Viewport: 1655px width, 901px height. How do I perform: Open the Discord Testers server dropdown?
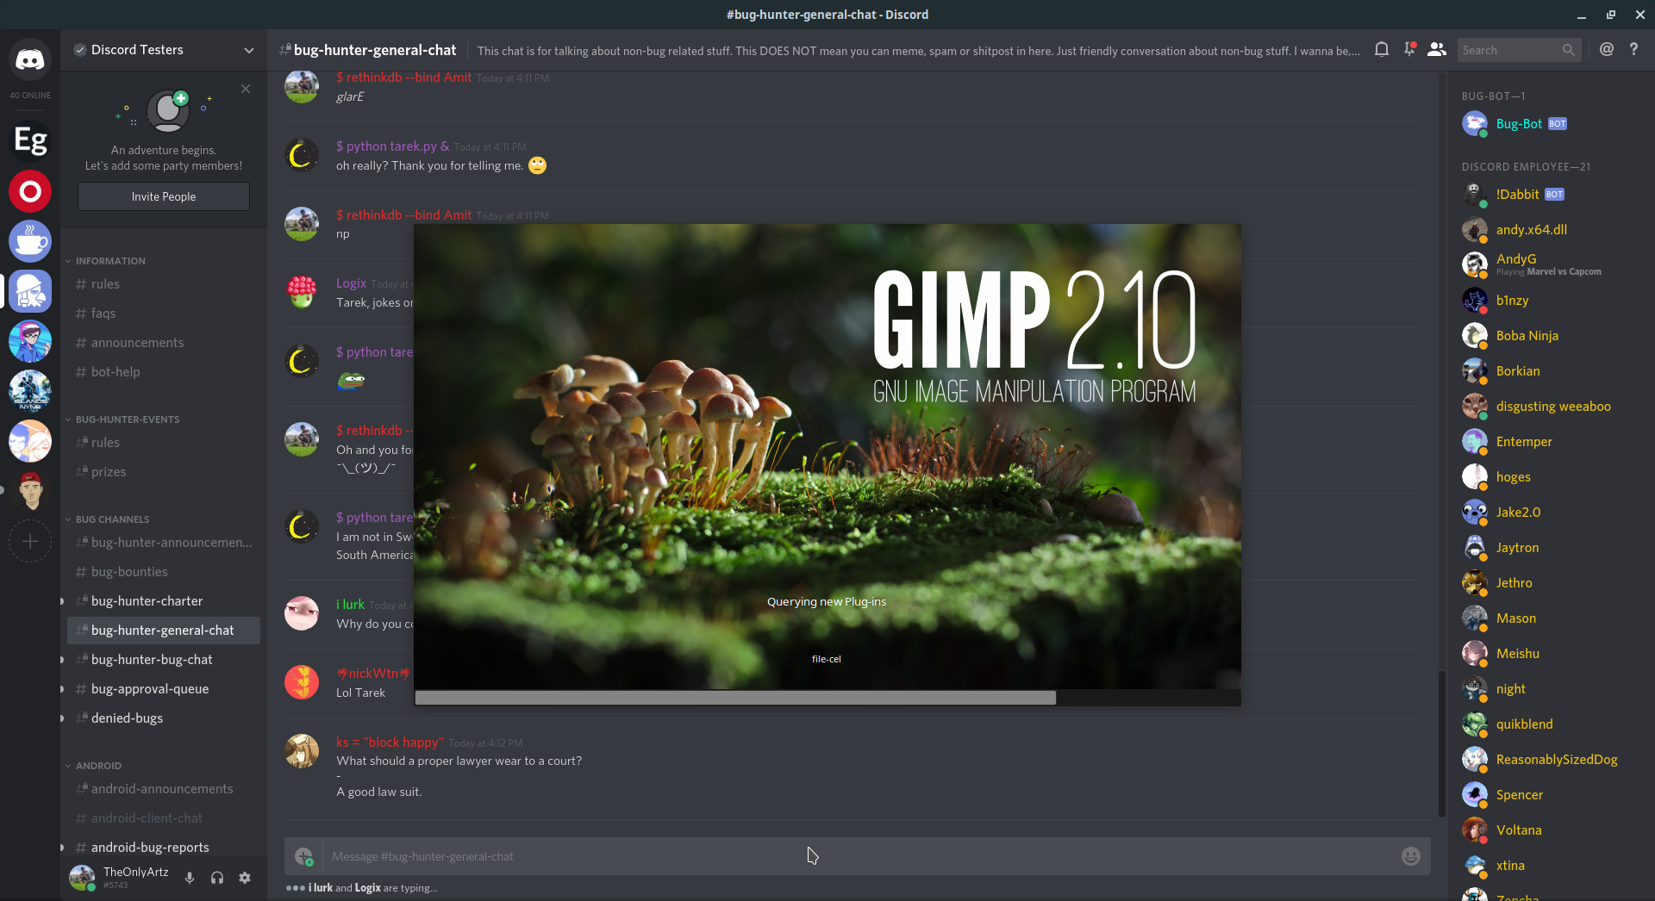pyautogui.click(x=249, y=50)
